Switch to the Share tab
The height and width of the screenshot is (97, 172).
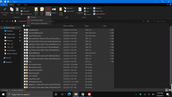[x=19, y=5]
